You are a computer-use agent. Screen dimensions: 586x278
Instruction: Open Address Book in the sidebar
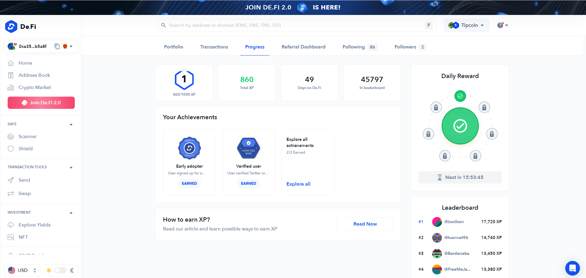[34, 75]
